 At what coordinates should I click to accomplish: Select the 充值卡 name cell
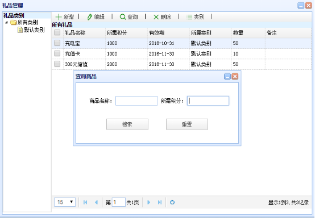(84, 54)
